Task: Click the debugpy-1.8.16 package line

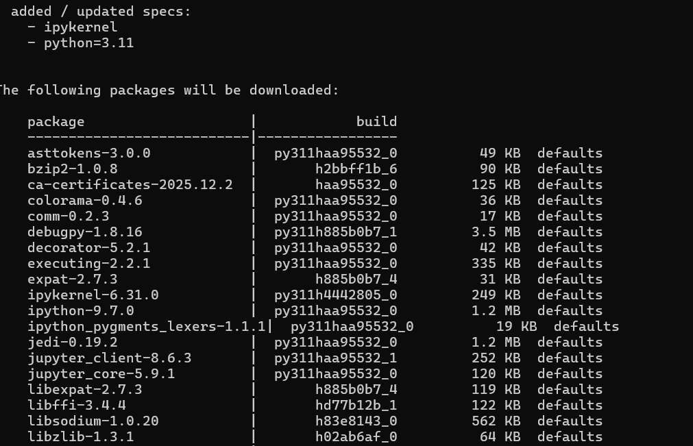Action: [84, 232]
